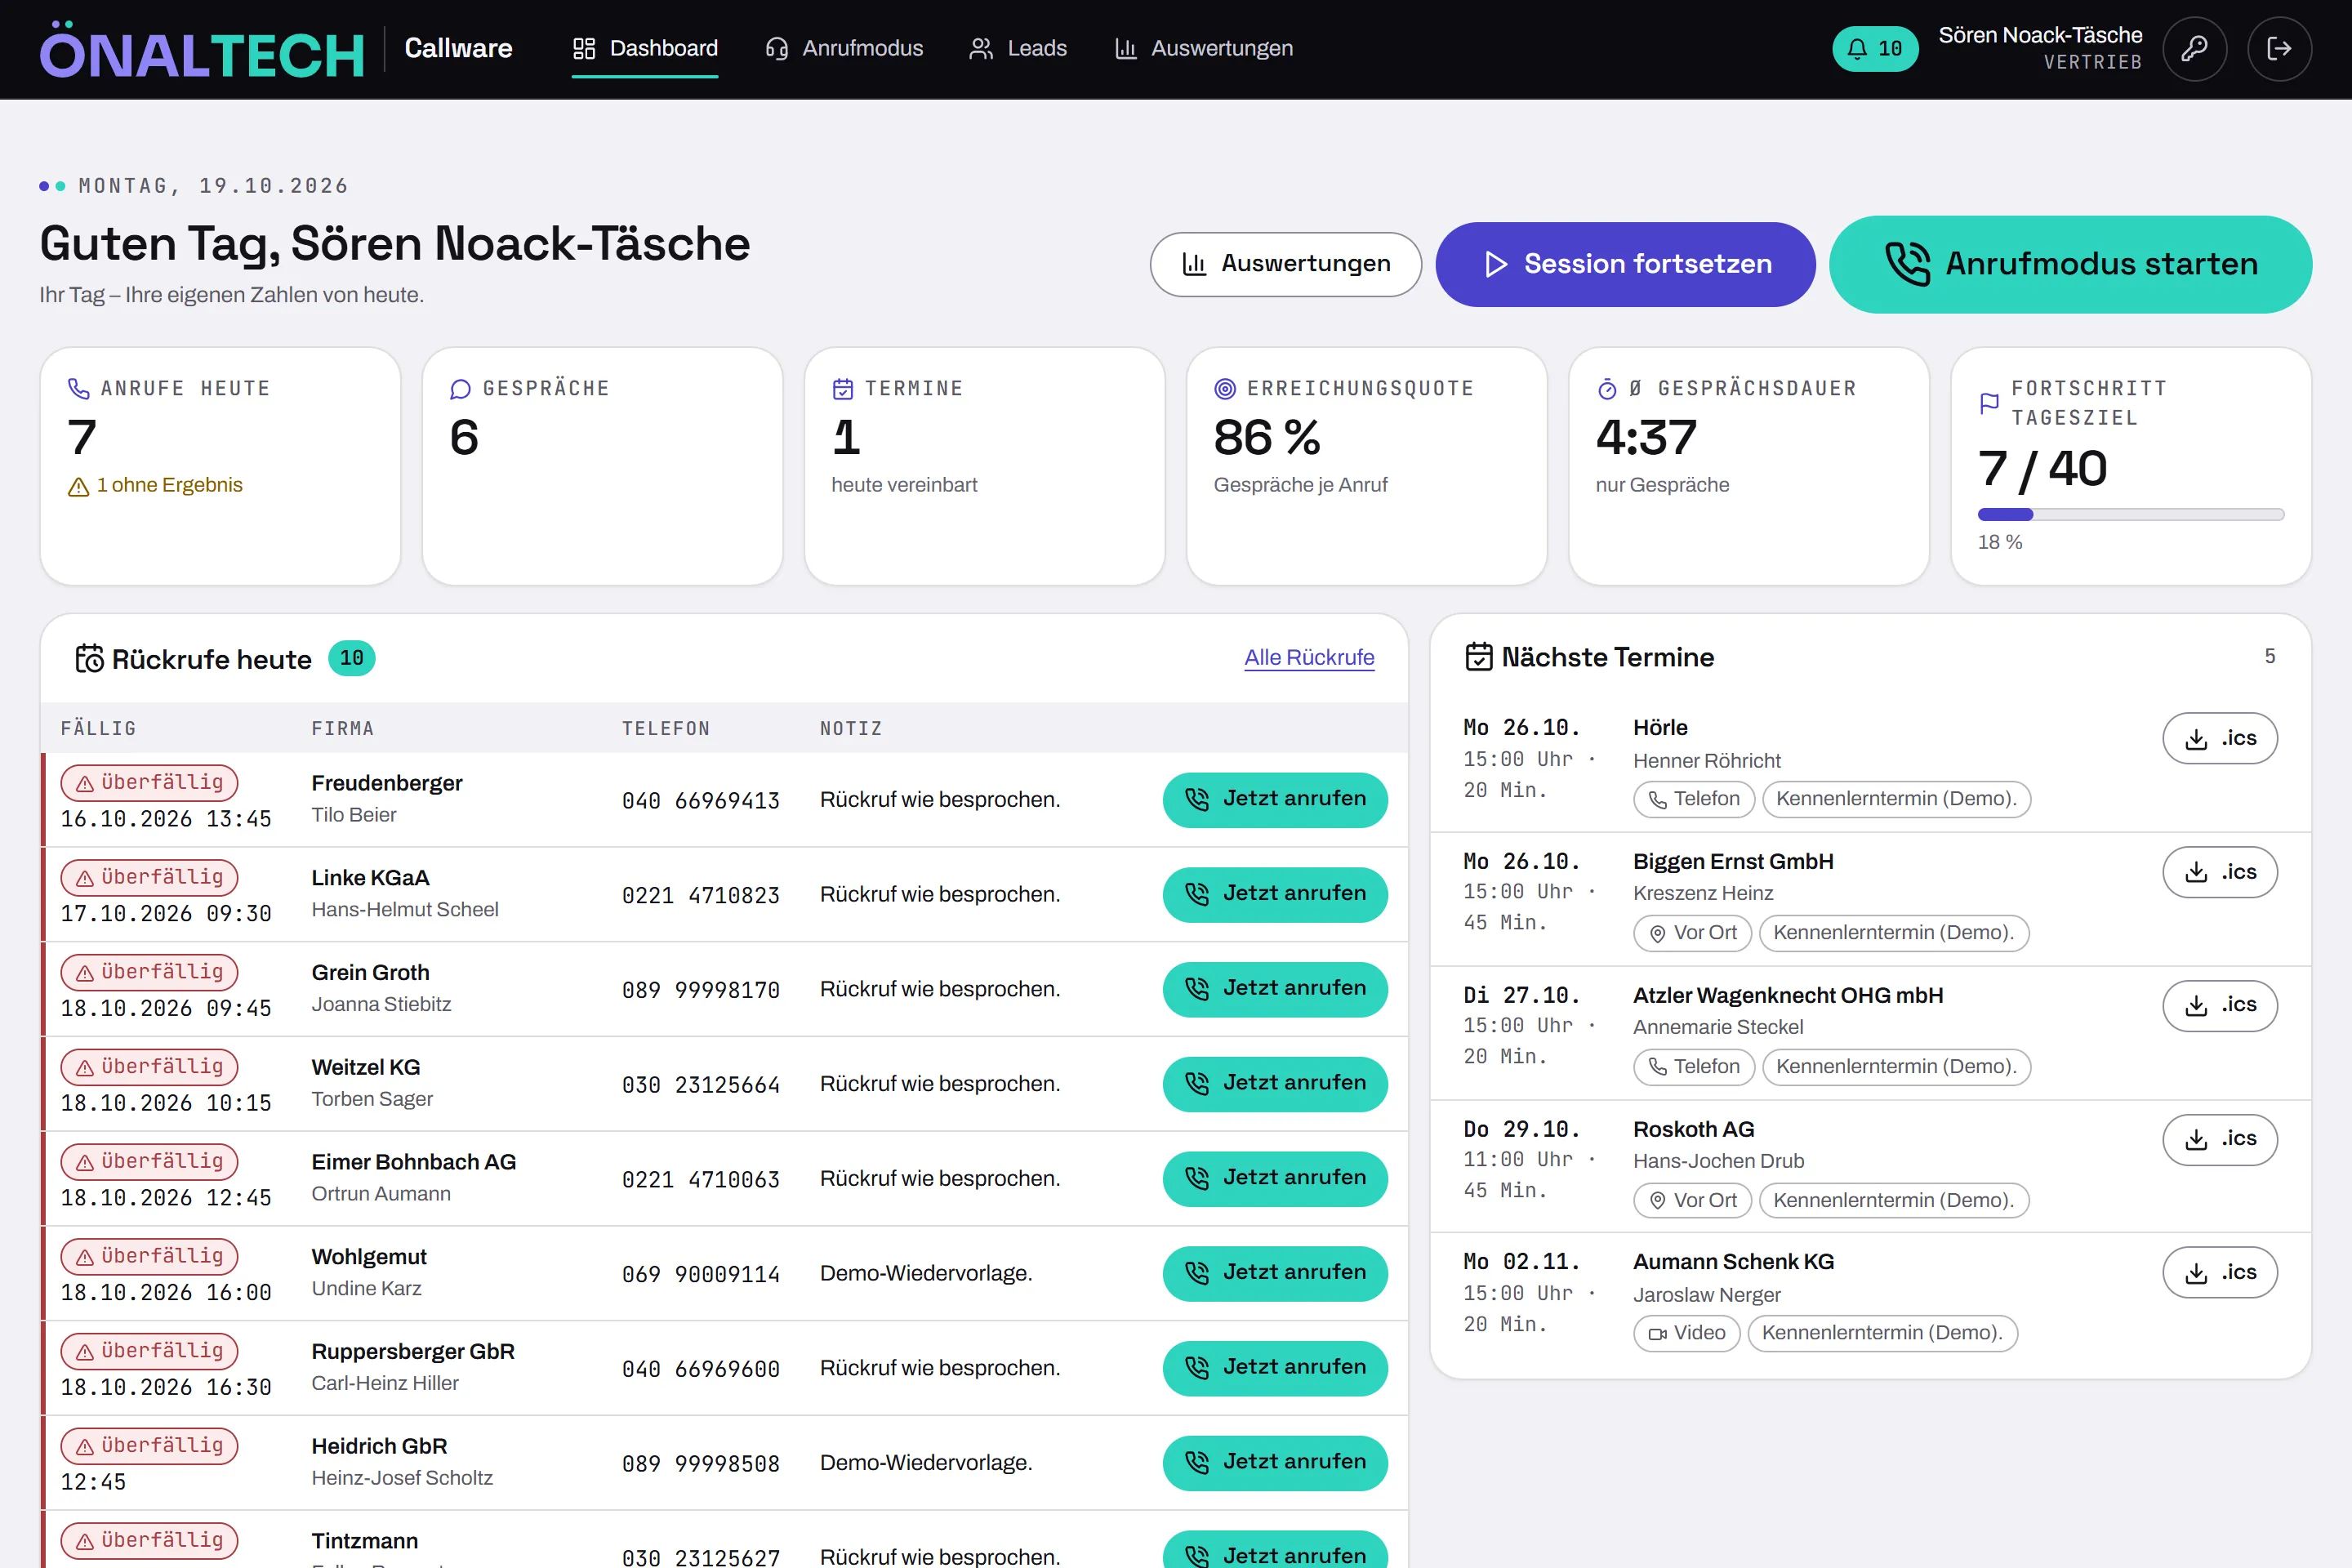Image resolution: width=2352 pixels, height=1568 pixels.
Task: Download .ics for Atzler Wagenknecht OHG mbH
Action: [2219, 1005]
